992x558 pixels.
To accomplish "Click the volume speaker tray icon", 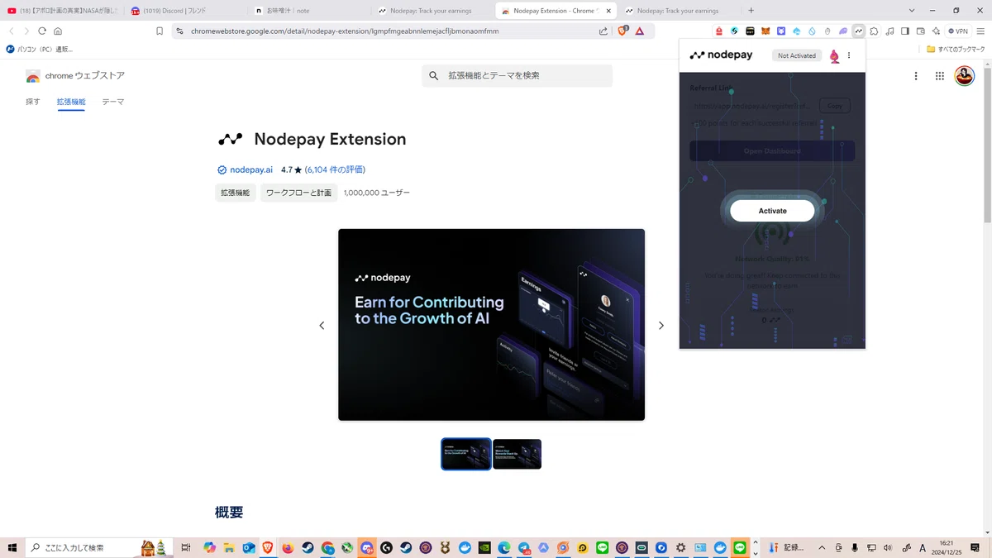I will [x=887, y=547].
